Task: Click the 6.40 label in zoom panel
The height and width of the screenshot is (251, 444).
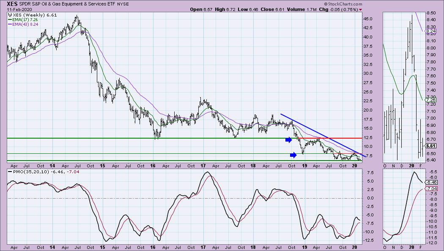Action: click(x=431, y=160)
